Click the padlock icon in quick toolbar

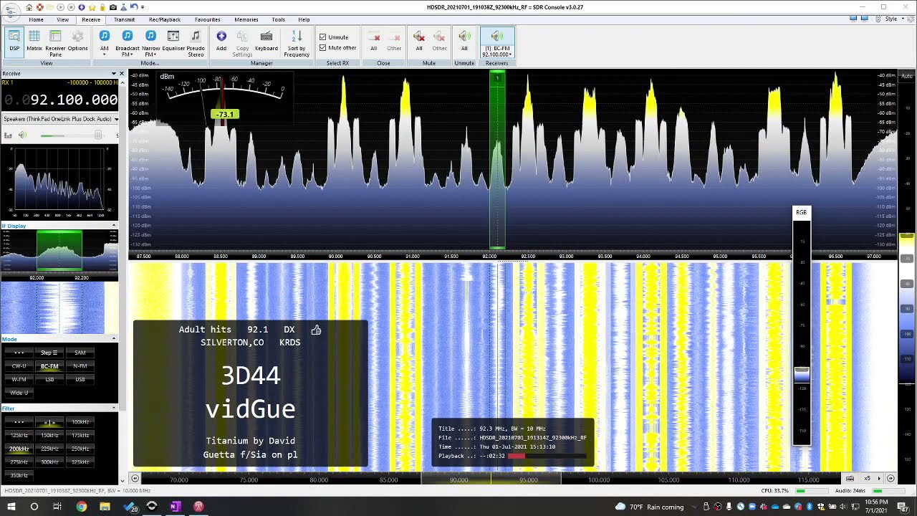[103, 7]
